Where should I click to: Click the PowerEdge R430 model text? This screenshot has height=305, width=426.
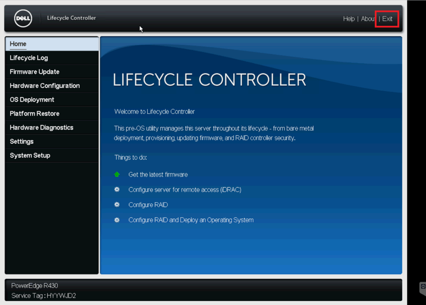tap(35, 286)
